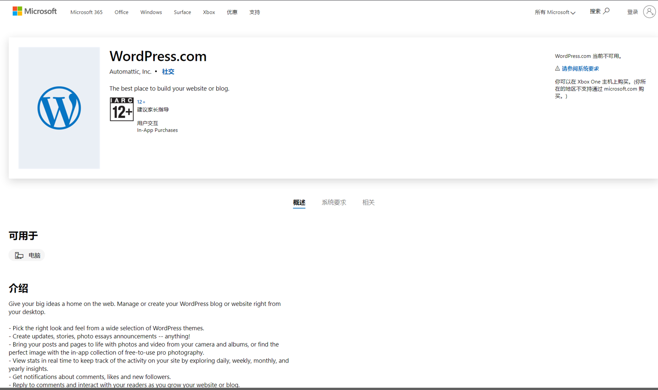Click 'The best place to build' tagline
Image resolution: width=658 pixels, height=390 pixels.
click(169, 89)
